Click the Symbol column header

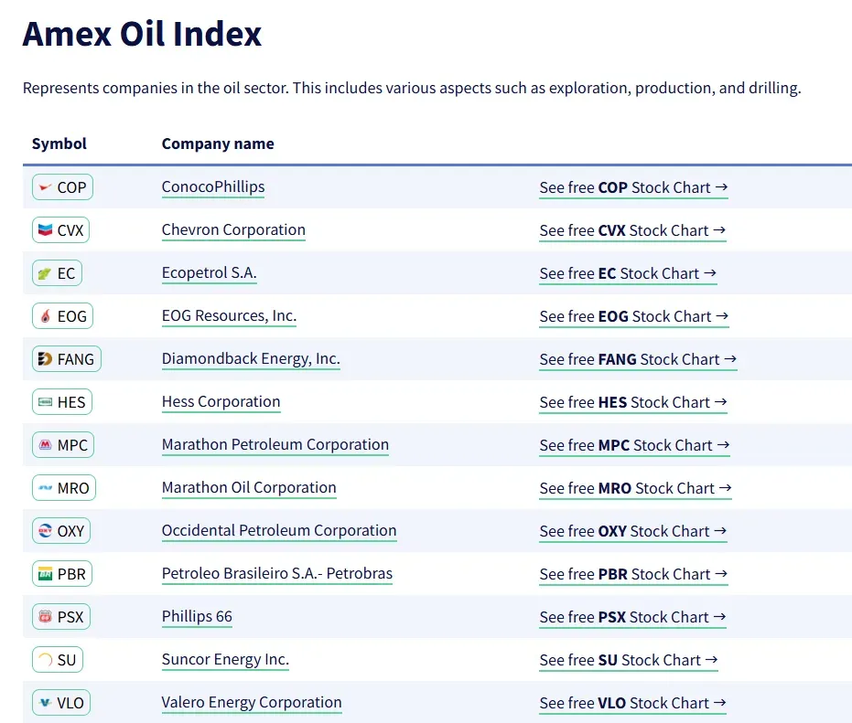click(x=59, y=144)
